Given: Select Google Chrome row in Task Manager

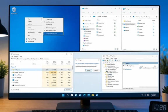Looking at the screenshot, I should pyautogui.click(x=41, y=72).
